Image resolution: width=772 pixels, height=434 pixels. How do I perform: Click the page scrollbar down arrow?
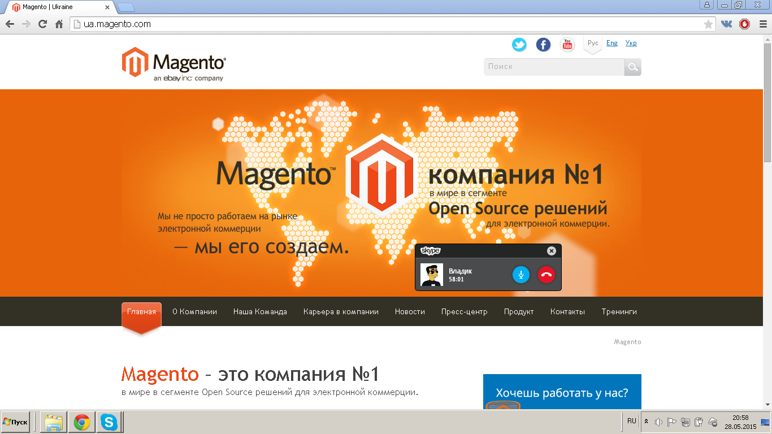(x=767, y=405)
